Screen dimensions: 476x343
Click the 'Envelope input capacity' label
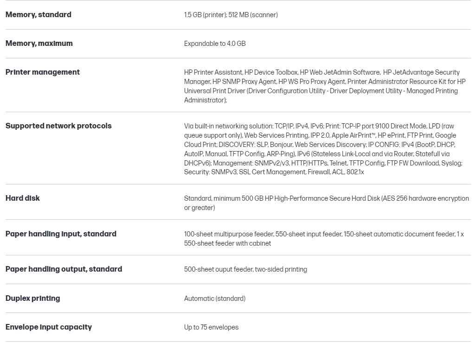[x=49, y=327]
